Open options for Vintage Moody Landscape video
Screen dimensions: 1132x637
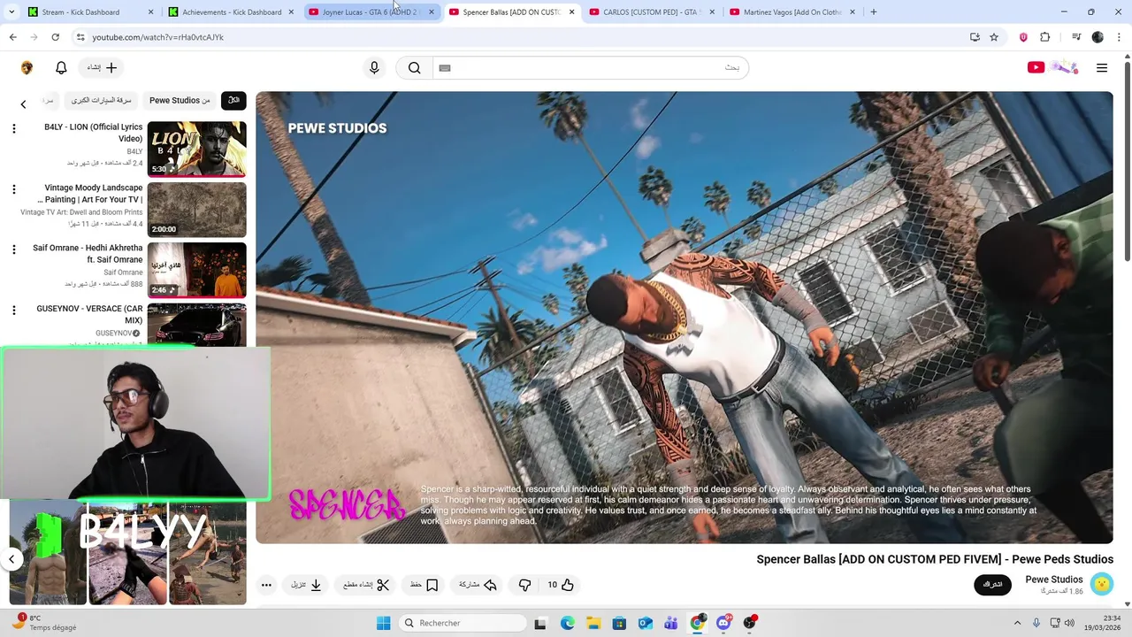pos(13,189)
